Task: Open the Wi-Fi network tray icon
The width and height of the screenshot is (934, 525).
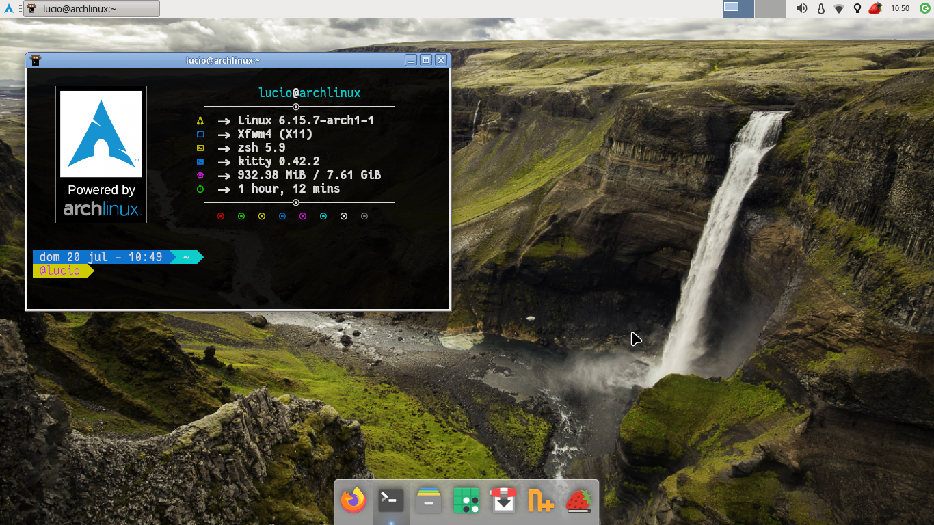Action: [x=839, y=9]
